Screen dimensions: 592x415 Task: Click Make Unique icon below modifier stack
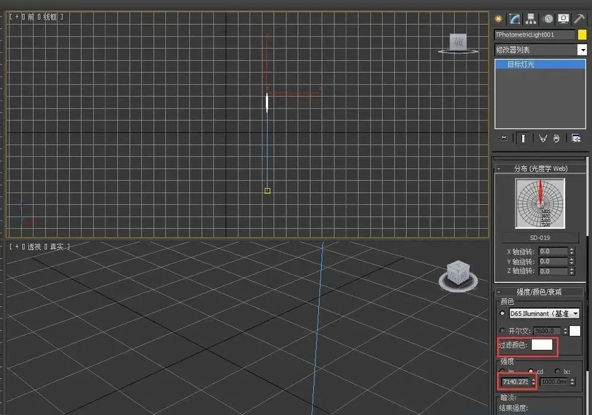(542, 138)
